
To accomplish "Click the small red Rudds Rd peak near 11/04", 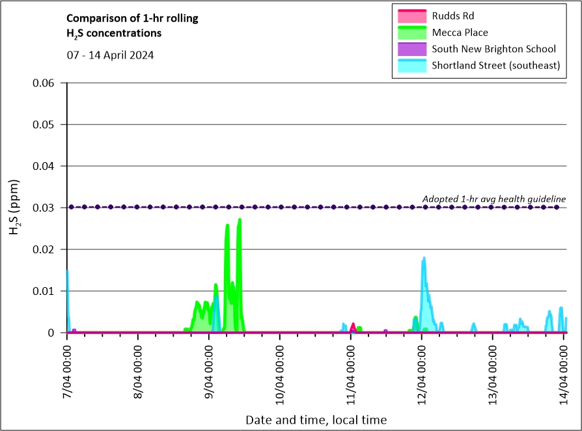I will [x=353, y=326].
